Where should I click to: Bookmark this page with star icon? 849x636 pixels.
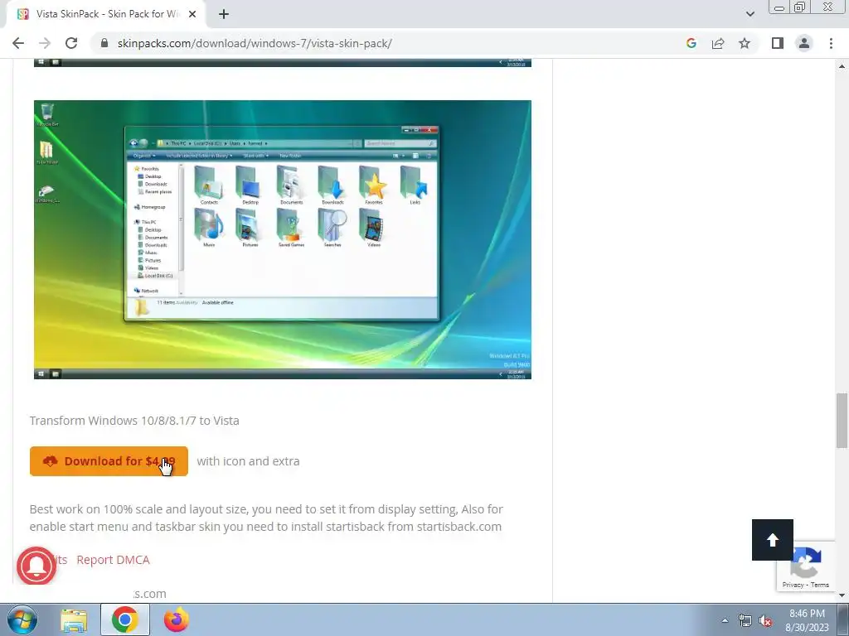point(745,43)
